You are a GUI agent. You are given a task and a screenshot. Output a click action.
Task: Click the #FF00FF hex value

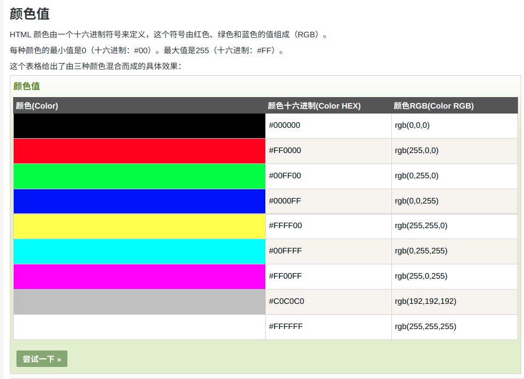click(x=286, y=276)
